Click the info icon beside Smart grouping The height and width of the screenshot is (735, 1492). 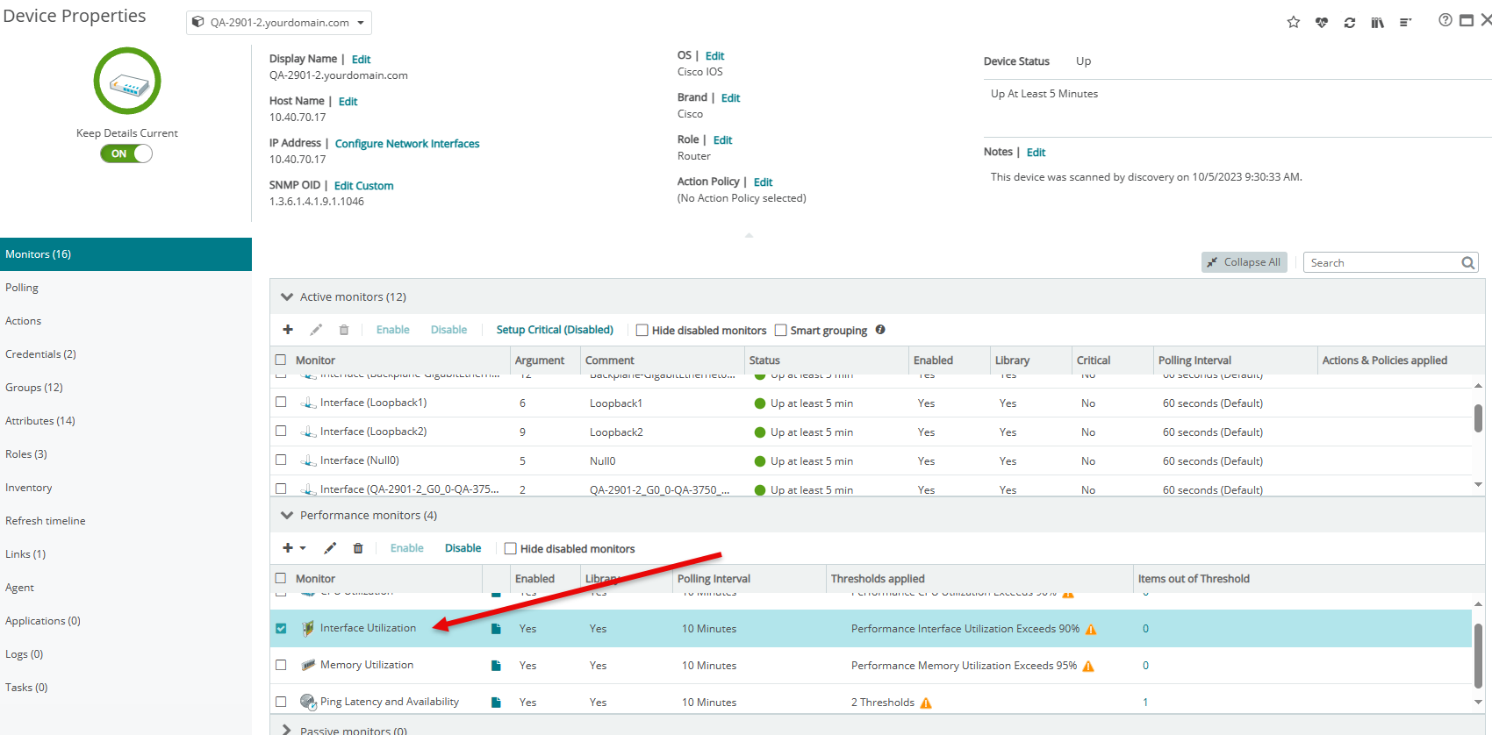point(880,330)
